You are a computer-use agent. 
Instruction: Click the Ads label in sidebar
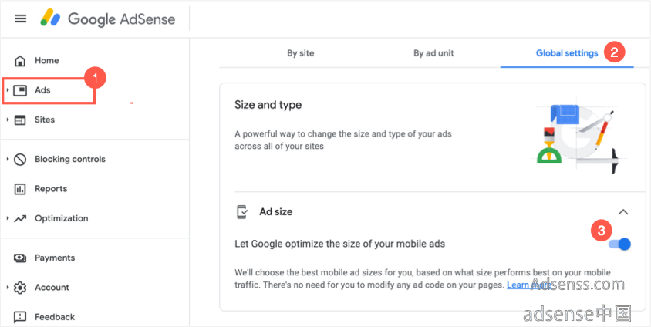(42, 90)
